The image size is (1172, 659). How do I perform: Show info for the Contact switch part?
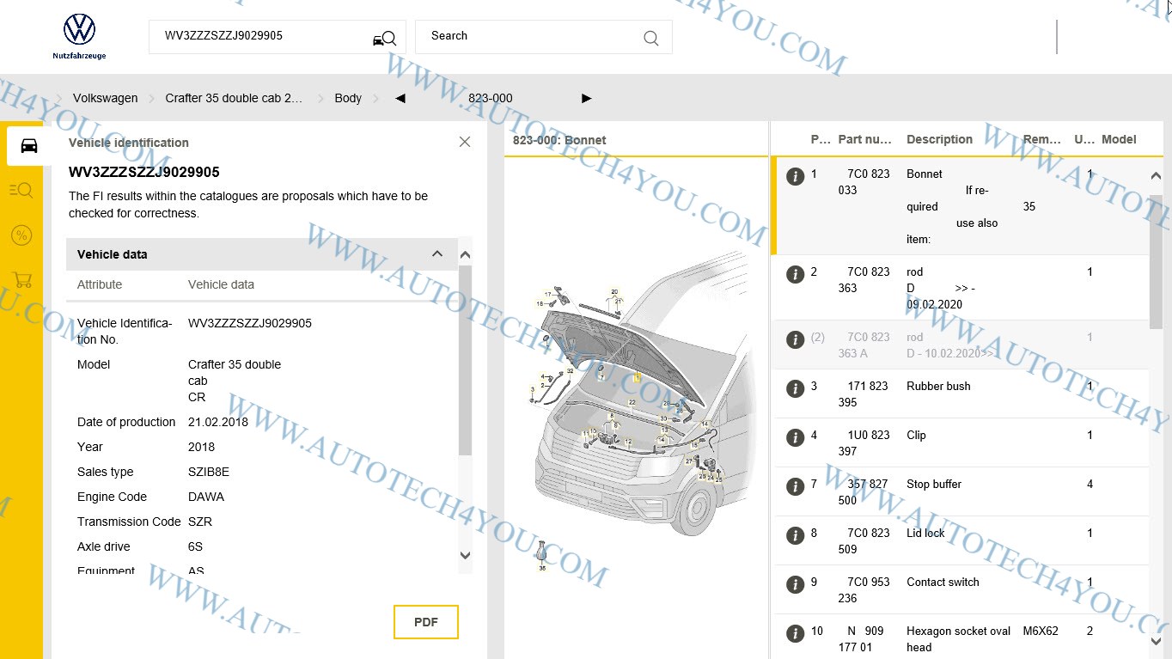796,584
